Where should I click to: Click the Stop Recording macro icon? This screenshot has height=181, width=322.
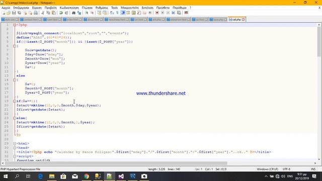(x=163, y=13)
